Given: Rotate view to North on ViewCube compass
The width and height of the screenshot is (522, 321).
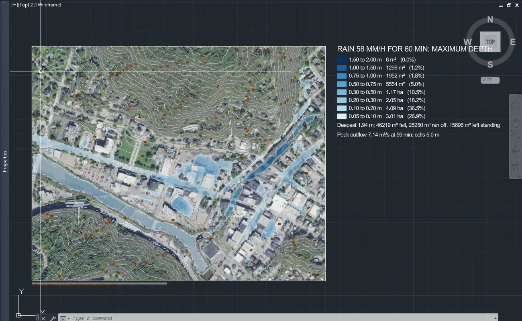Looking at the screenshot, I should point(490,20).
